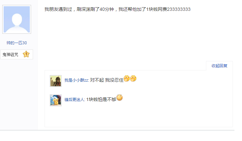Open the default avatar of 帅的一匹30
Viewport: 242px width, 141px height.
click(17, 19)
